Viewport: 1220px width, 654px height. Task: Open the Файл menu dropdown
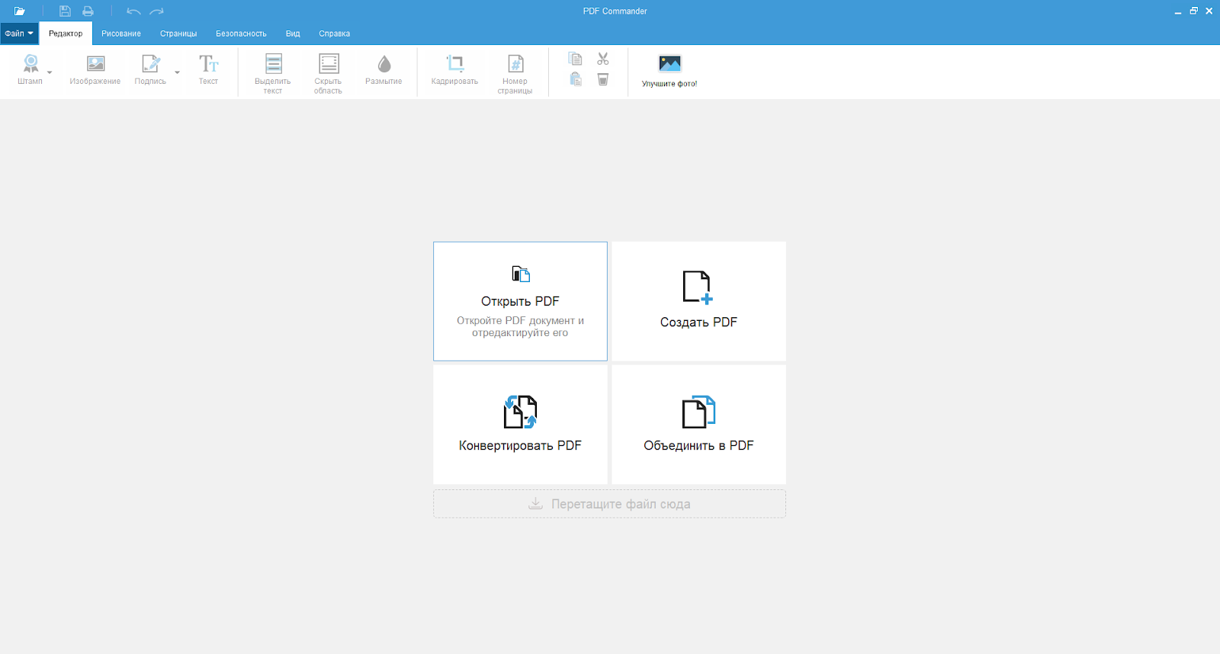pyautogui.click(x=19, y=34)
